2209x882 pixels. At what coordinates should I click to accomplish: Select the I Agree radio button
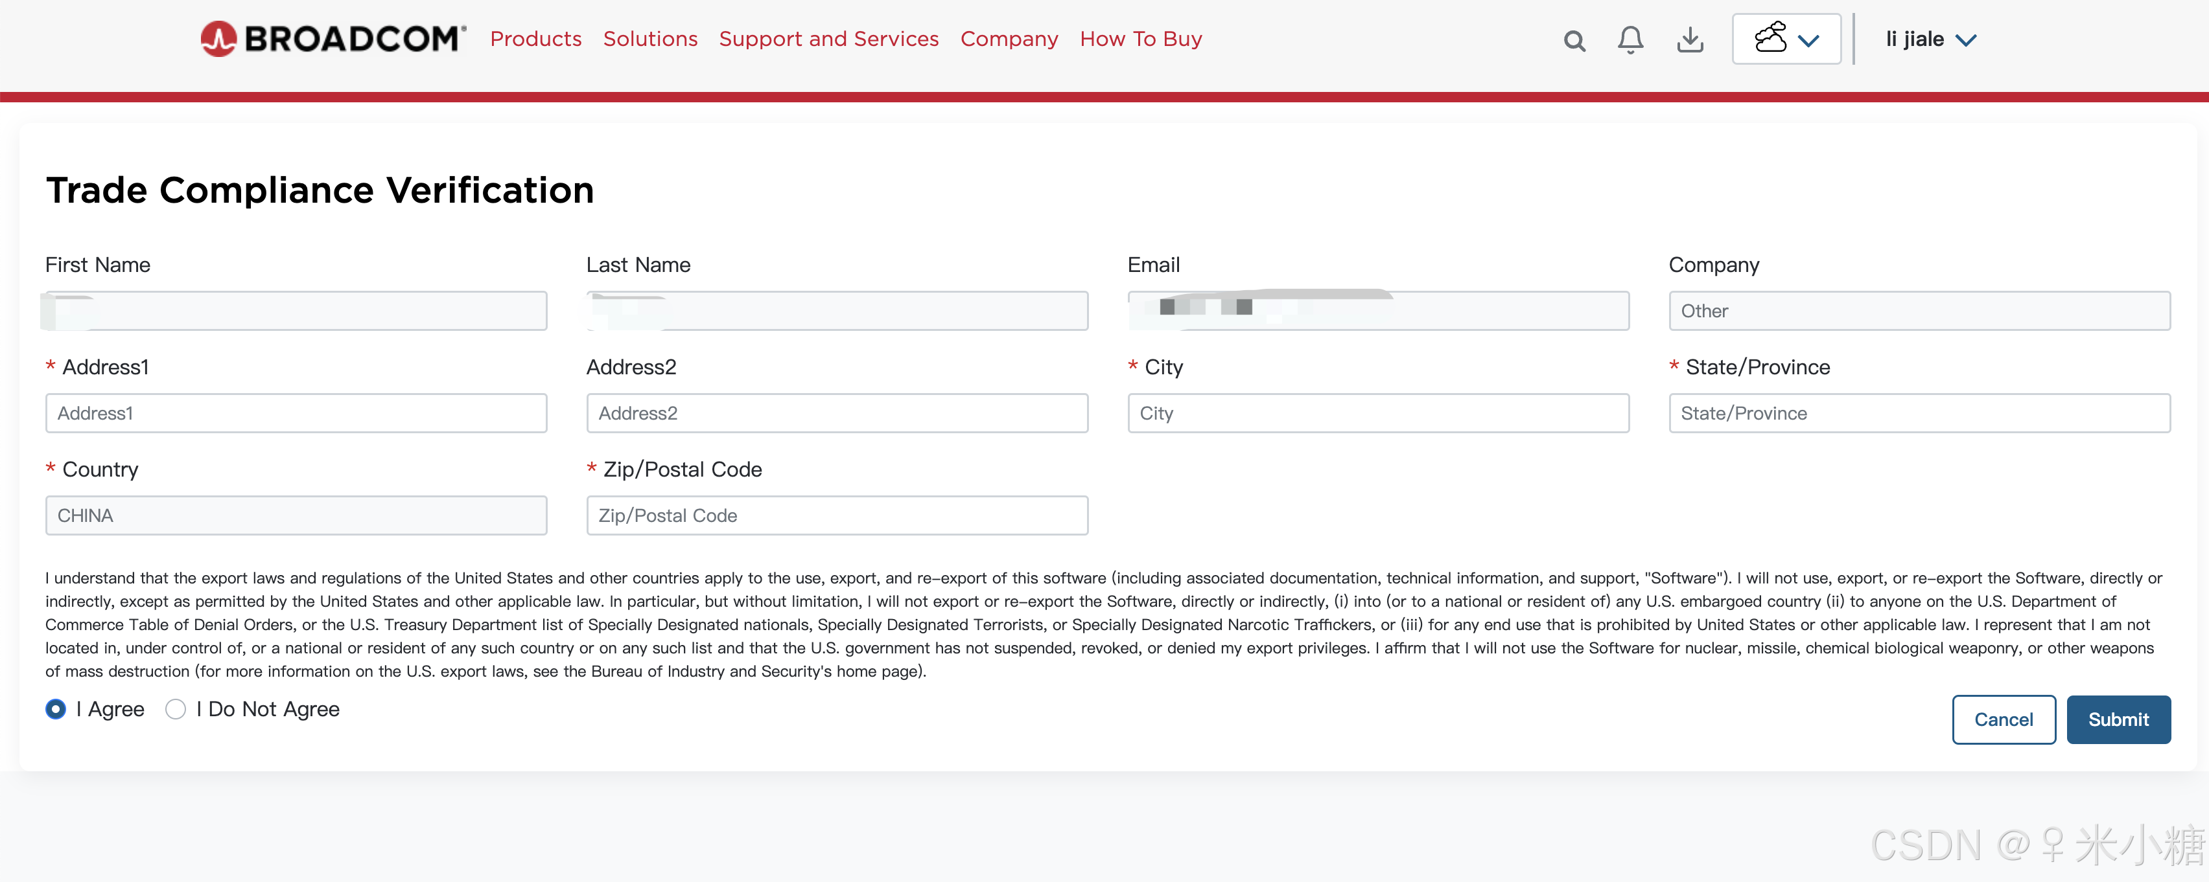pos(56,709)
